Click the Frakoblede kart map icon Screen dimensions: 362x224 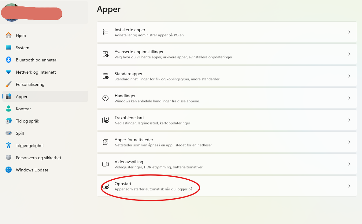click(105, 120)
